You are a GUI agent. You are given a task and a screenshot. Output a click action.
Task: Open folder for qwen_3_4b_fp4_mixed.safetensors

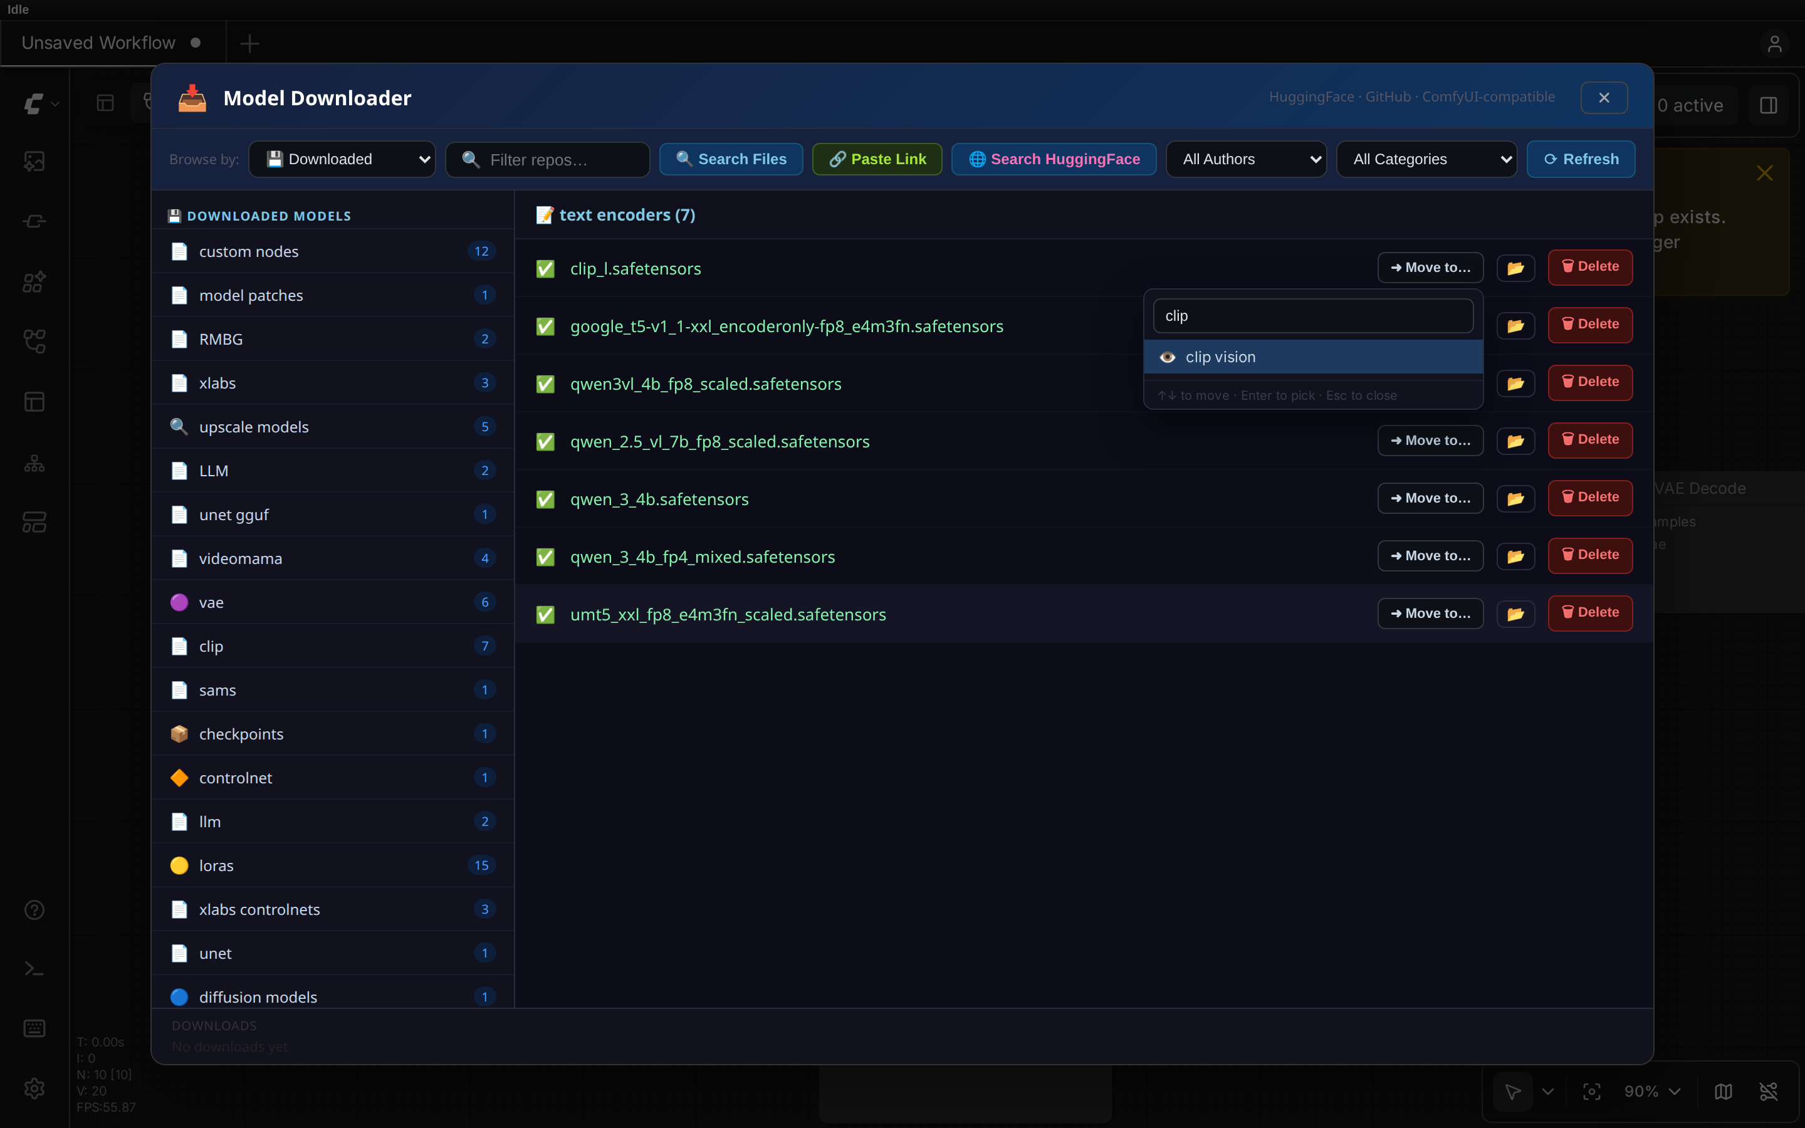click(x=1515, y=556)
